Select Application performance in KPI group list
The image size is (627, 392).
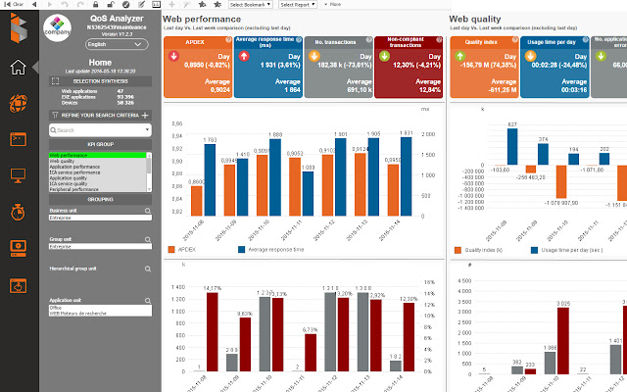point(74,167)
